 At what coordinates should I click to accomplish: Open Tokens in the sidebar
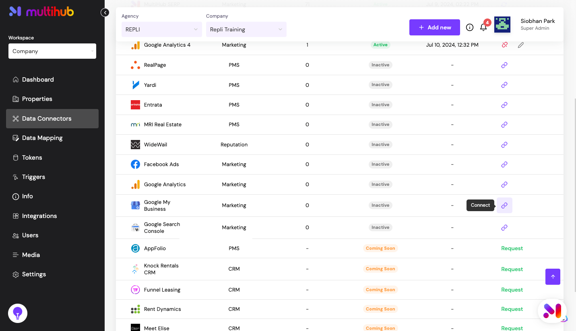(x=52, y=158)
